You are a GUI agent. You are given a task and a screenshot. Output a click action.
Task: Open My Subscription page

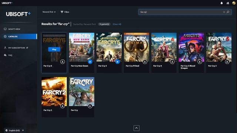17,48
